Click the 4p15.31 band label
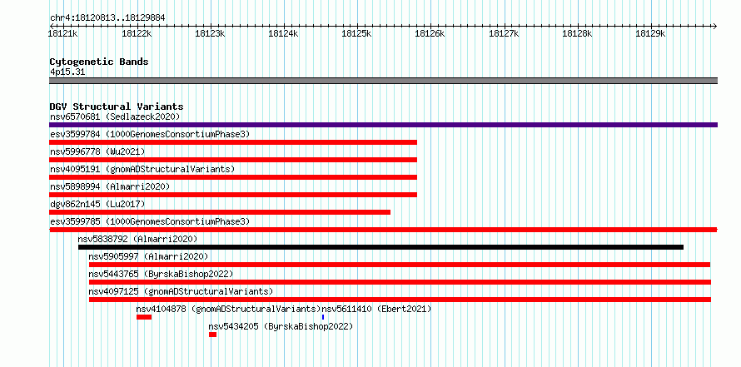The image size is (741, 367). [67, 72]
